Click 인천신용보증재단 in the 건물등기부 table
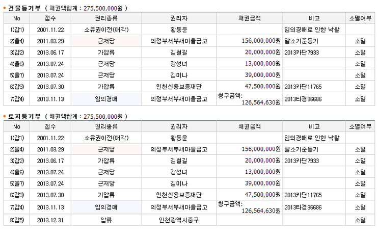 click(179, 87)
